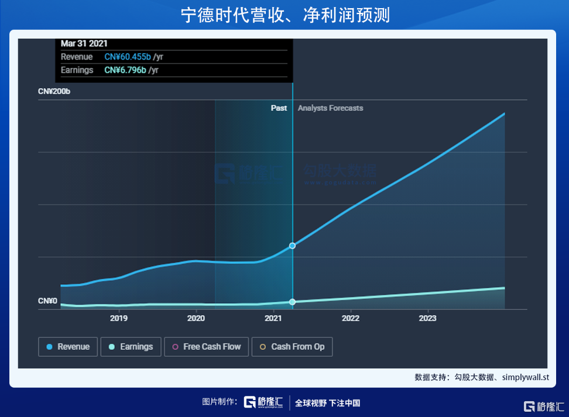This screenshot has width=569, height=417.
Task: Click the Analysts Forecasts label
Action: click(x=330, y=108)
